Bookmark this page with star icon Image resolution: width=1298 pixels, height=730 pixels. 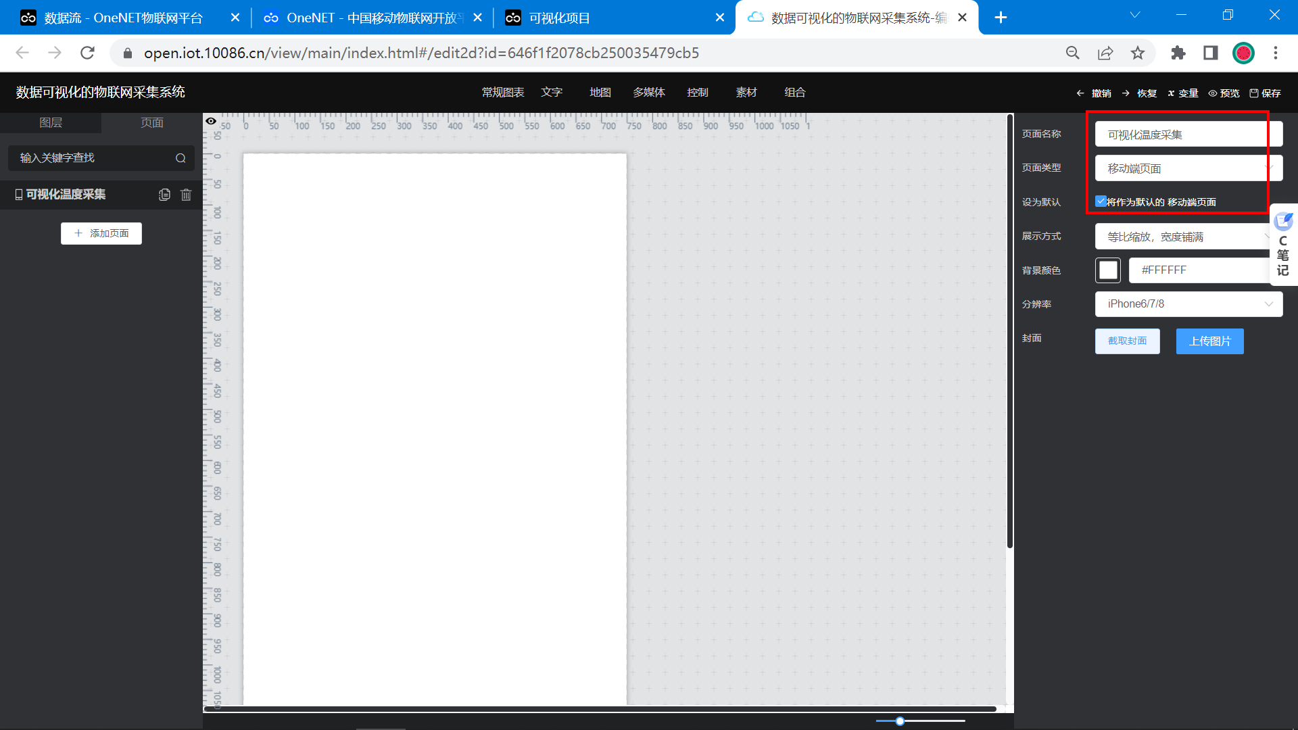[x=1138, y=53]
